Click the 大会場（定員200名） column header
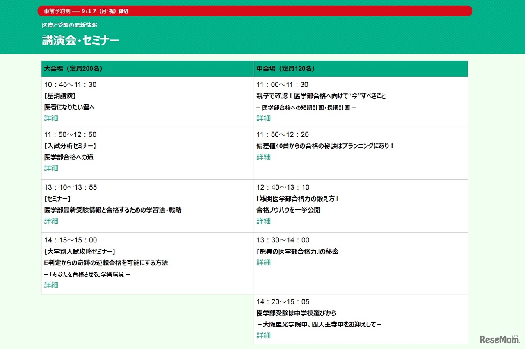This screenshot has height=349, width=525. pos(148,69)
